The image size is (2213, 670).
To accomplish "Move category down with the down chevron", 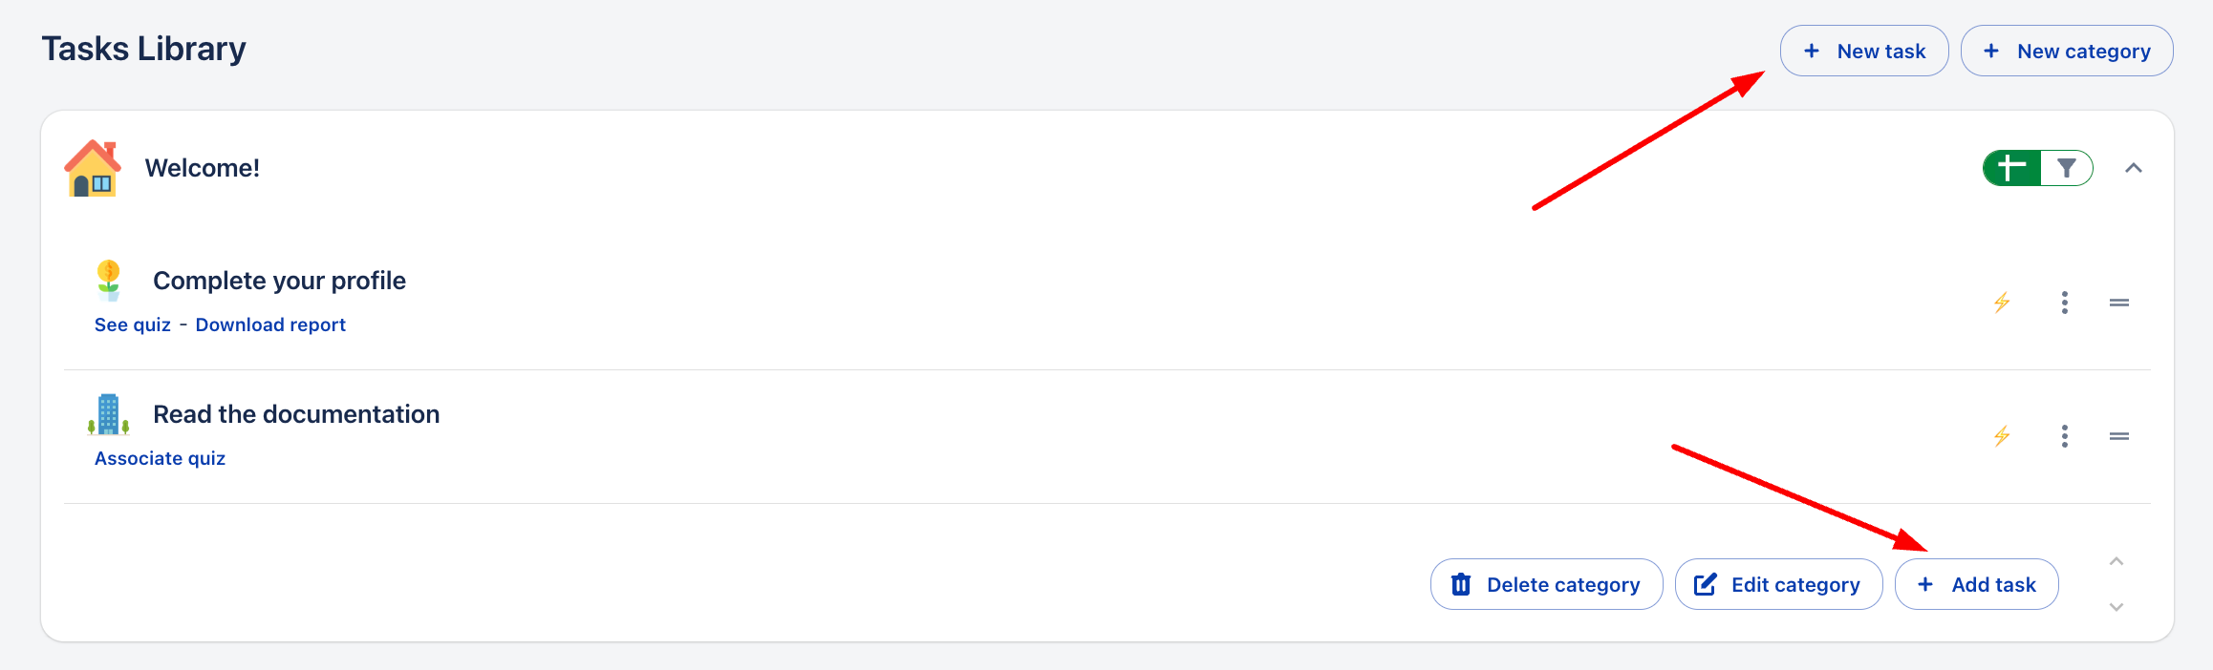I will (x=2116, y=607).
